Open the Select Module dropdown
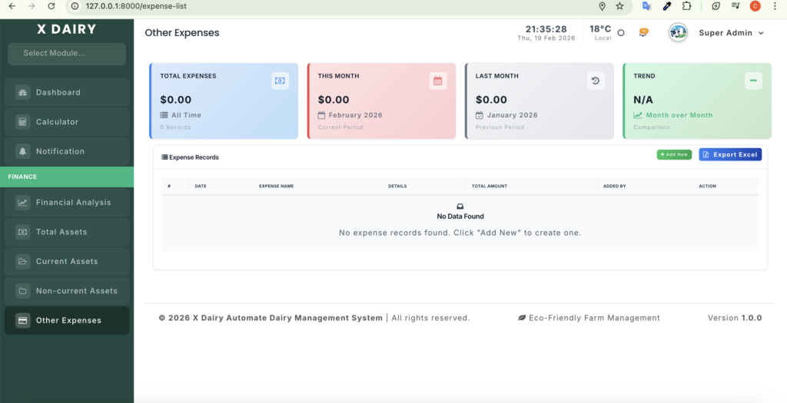787x403 pixels. [67, 54]
